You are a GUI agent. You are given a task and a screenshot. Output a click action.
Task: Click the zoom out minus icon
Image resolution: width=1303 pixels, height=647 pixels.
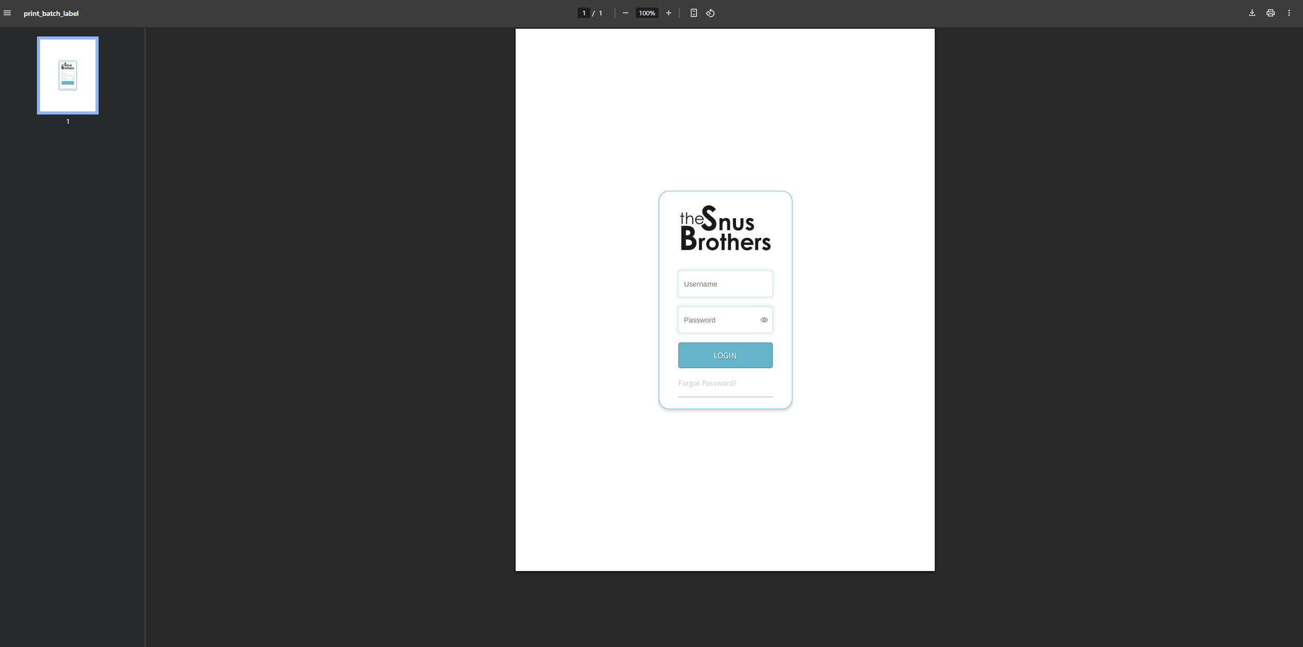[625, 13]
